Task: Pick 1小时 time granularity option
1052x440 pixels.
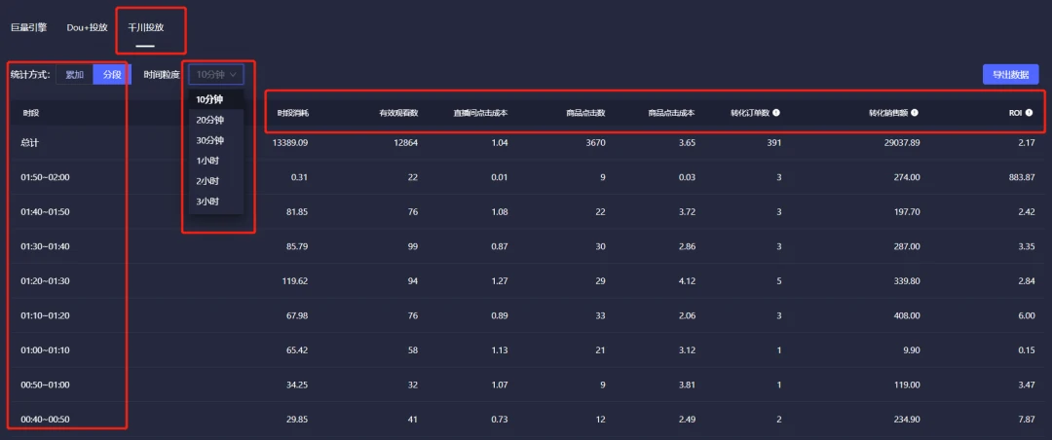Action: 207,161
